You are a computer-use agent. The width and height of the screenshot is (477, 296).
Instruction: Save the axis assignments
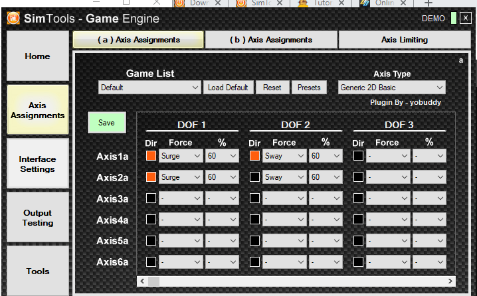coord(107,123)
